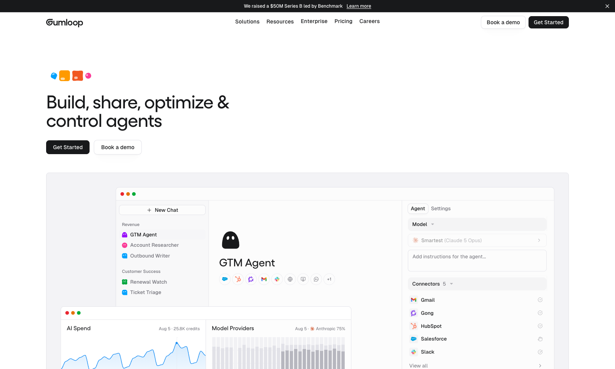The image size is (615, 369).
Task: Click the Gumloop logo
Action: pos(65,22)
